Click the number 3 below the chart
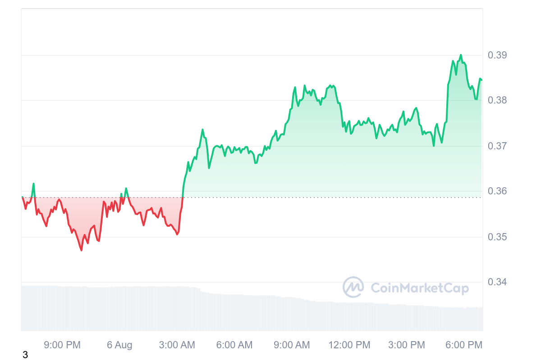The width and height of the screenshot is (541, 360). (x=25, y=355)
